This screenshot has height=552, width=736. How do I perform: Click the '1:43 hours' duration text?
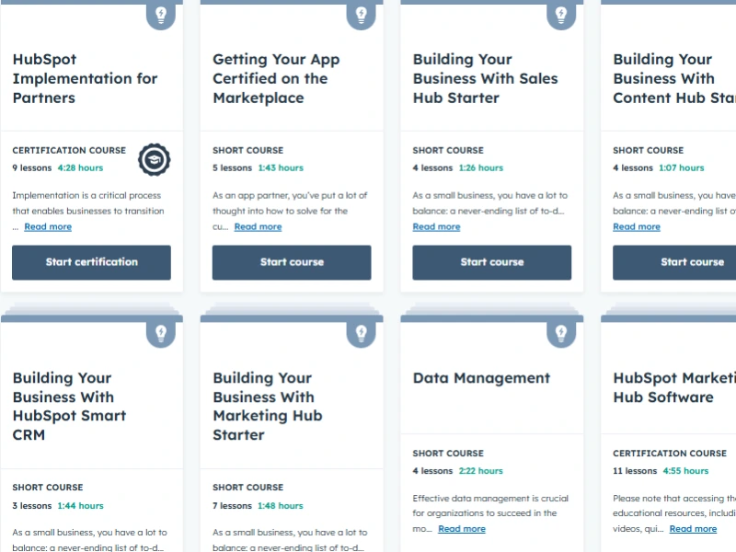pos(281,168)
